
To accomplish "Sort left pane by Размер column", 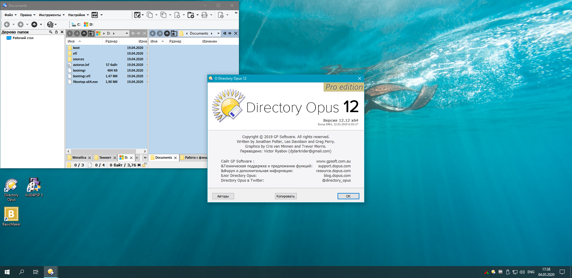I will point(111,41).
